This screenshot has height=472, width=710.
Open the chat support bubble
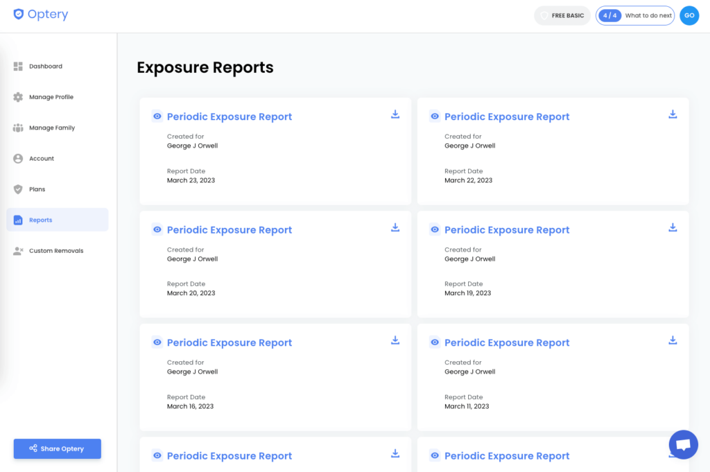[683, 444]
